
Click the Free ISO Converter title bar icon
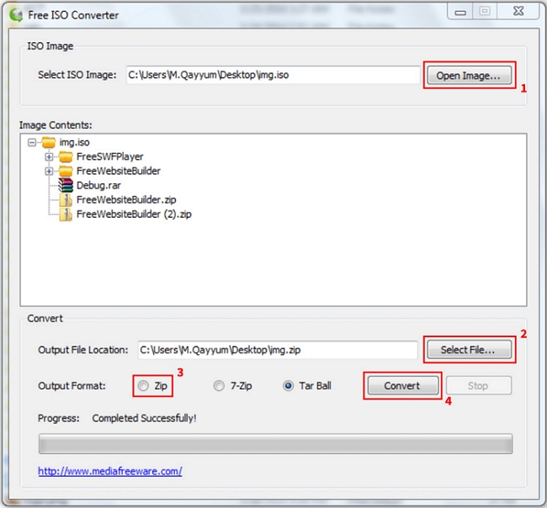(x=13, y=14)
